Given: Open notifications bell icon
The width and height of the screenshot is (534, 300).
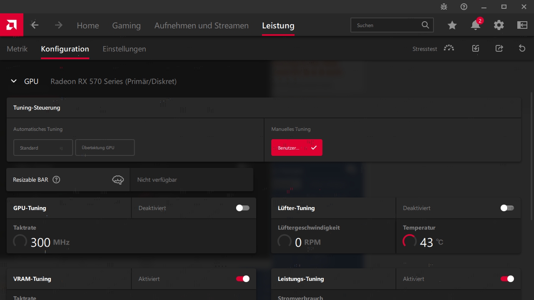Looking at the screenshot, I should click(476, 25).
